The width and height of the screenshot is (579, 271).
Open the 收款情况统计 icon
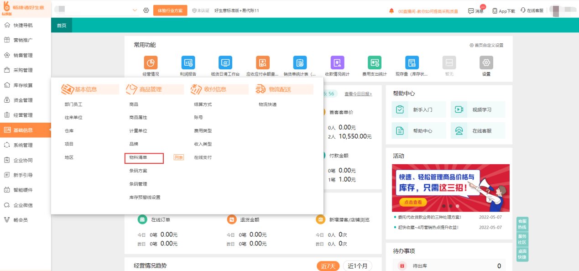click(x=337, y=63)
